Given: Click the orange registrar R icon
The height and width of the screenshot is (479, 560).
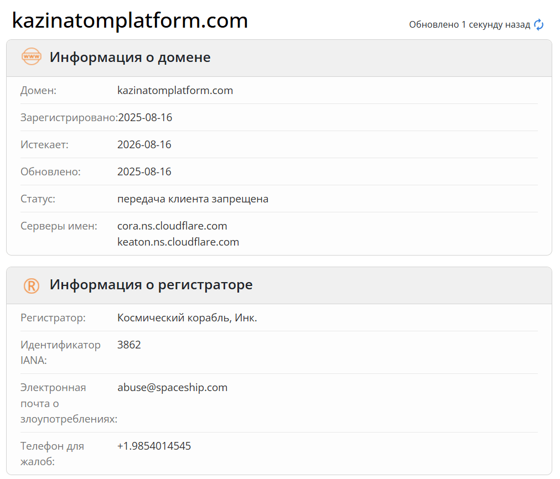Looking at the screenshot, I should (x=32, y=285).
